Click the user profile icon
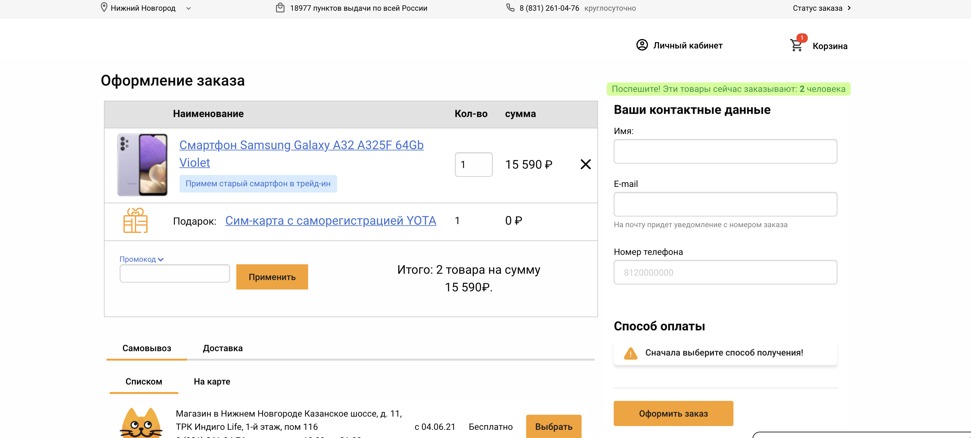 click(642, 45)
